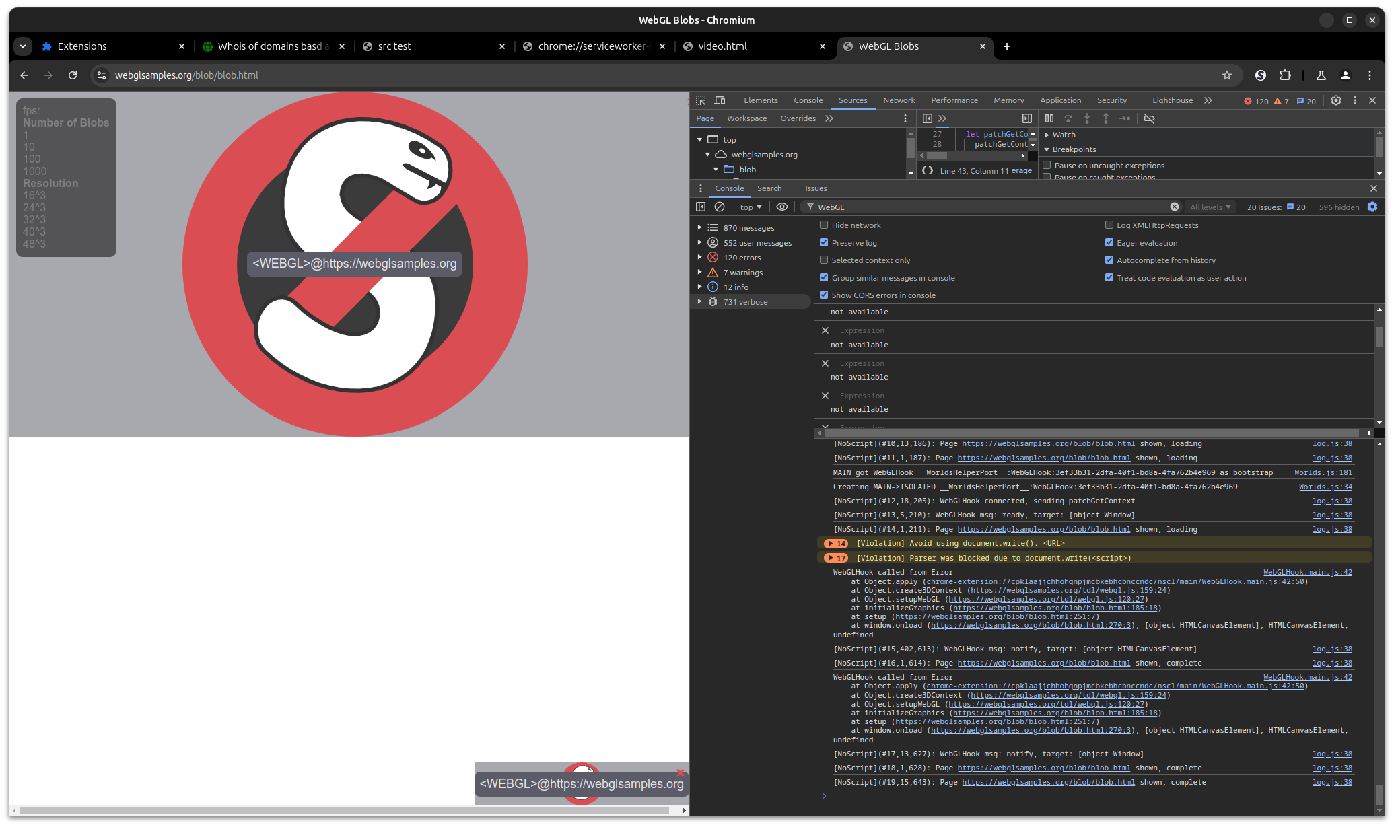Open DevTools settings gear
This screenshot has height=827, width=1394.
pyautogui.click(x=1336, y=100)
